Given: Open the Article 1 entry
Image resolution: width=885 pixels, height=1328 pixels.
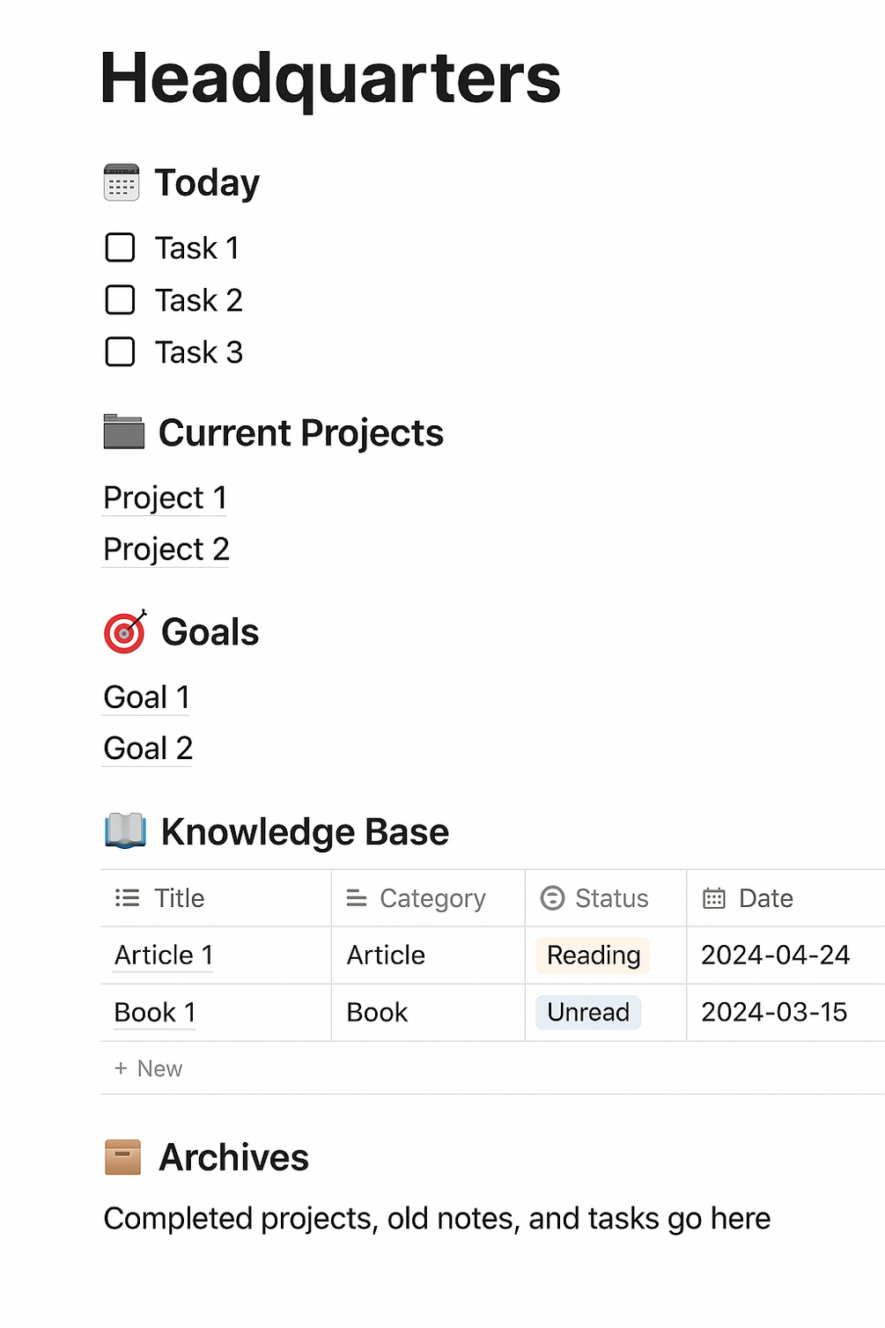Looking at the screenshot, I should click(164, 955).
